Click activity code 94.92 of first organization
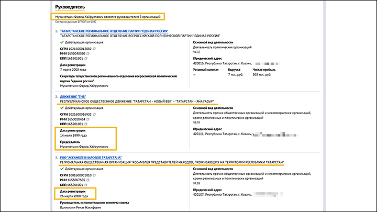 [x=196, y=52]
